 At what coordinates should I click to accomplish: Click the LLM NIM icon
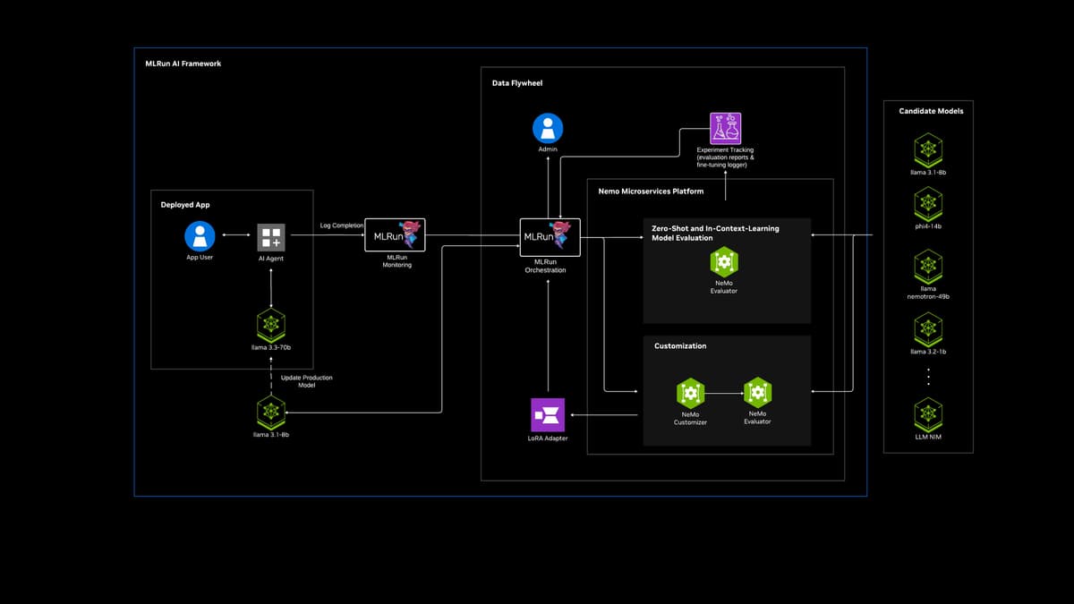pos(928,414)
